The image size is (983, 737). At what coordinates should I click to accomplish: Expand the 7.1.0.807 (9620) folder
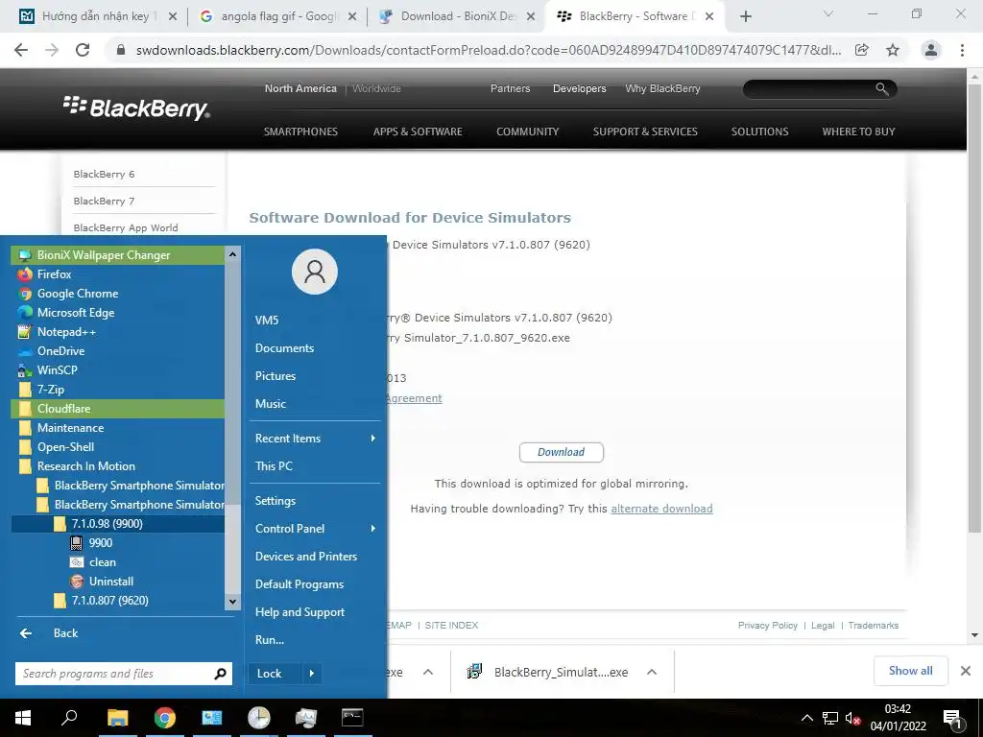coord(118,601)
